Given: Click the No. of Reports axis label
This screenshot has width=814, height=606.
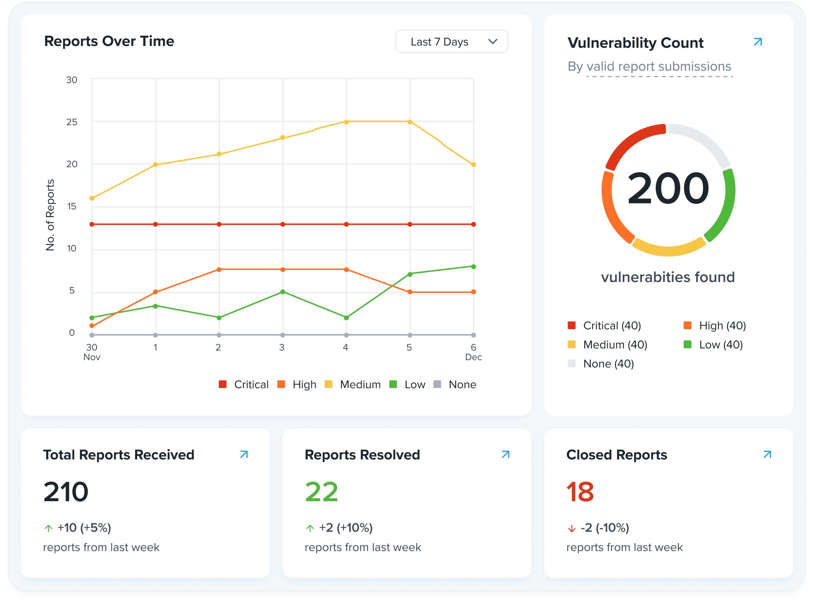Looking at the screenshot, I should [x=50, y=215].
